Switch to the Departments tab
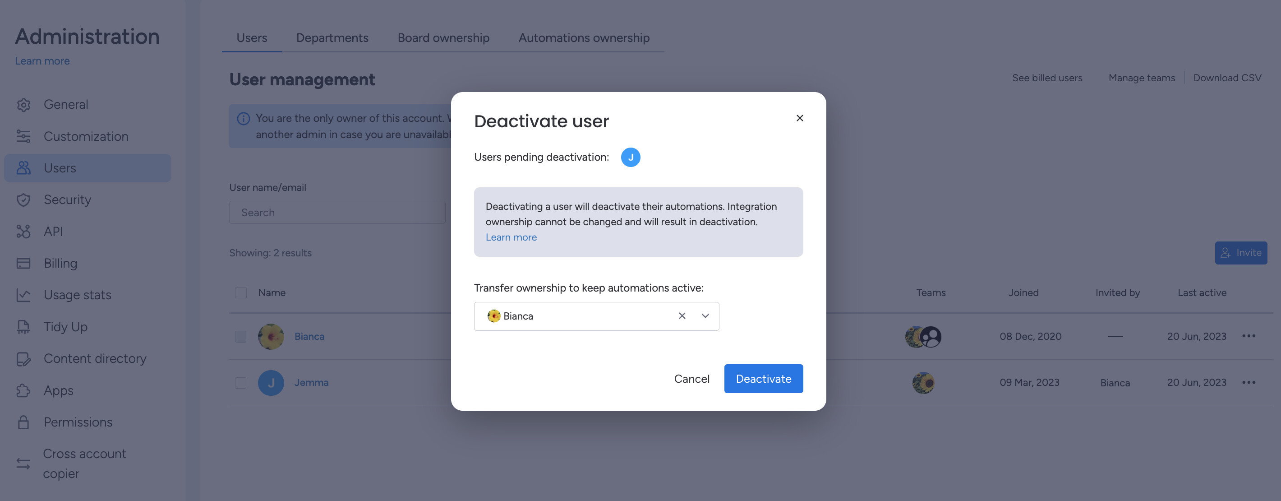 (332, 38)
